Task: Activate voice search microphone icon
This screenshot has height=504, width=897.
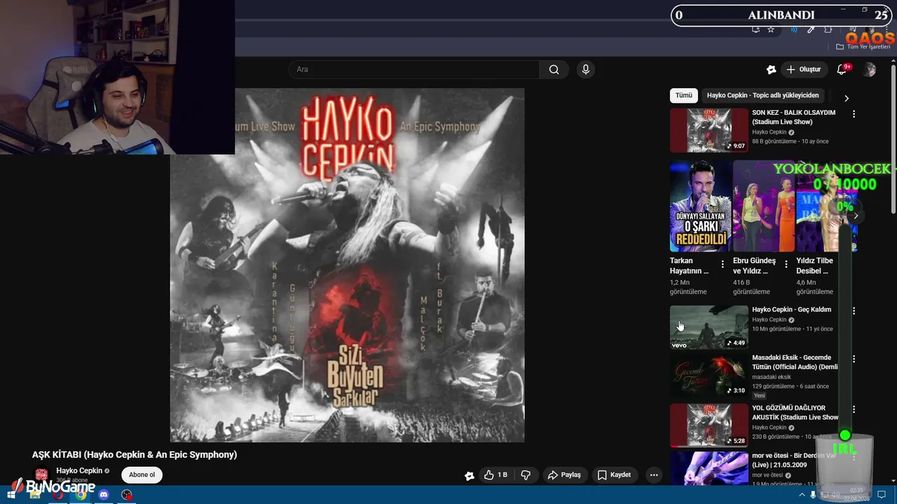Action: [586, 69]
